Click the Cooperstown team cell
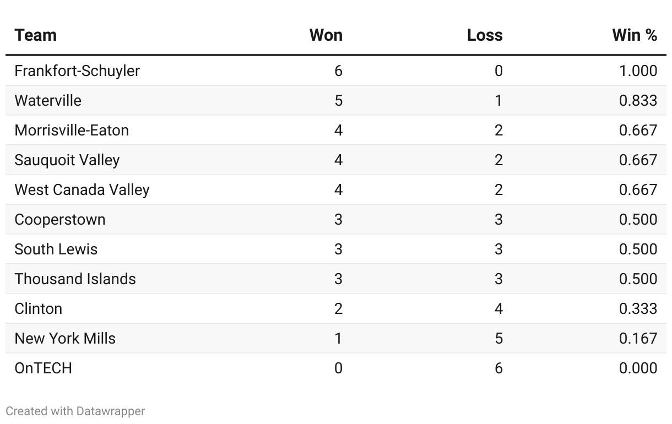Screen dimensions: 672x424 pyautogui.click(x=60, y=219)
